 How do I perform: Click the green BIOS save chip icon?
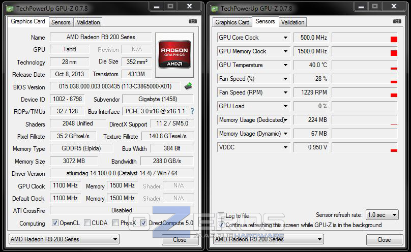[x=188, y=86]
